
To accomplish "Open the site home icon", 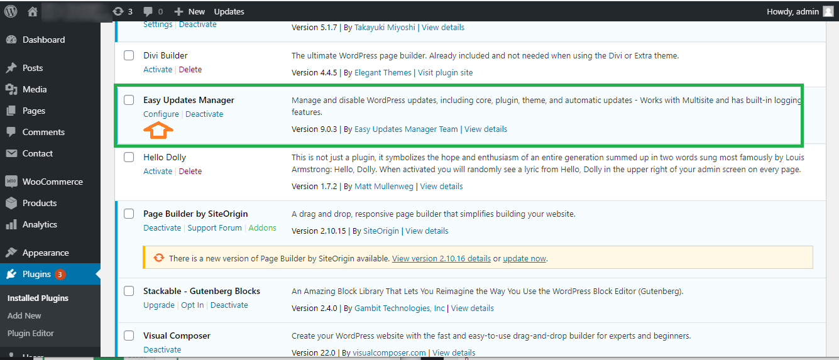I will point(33,11).
